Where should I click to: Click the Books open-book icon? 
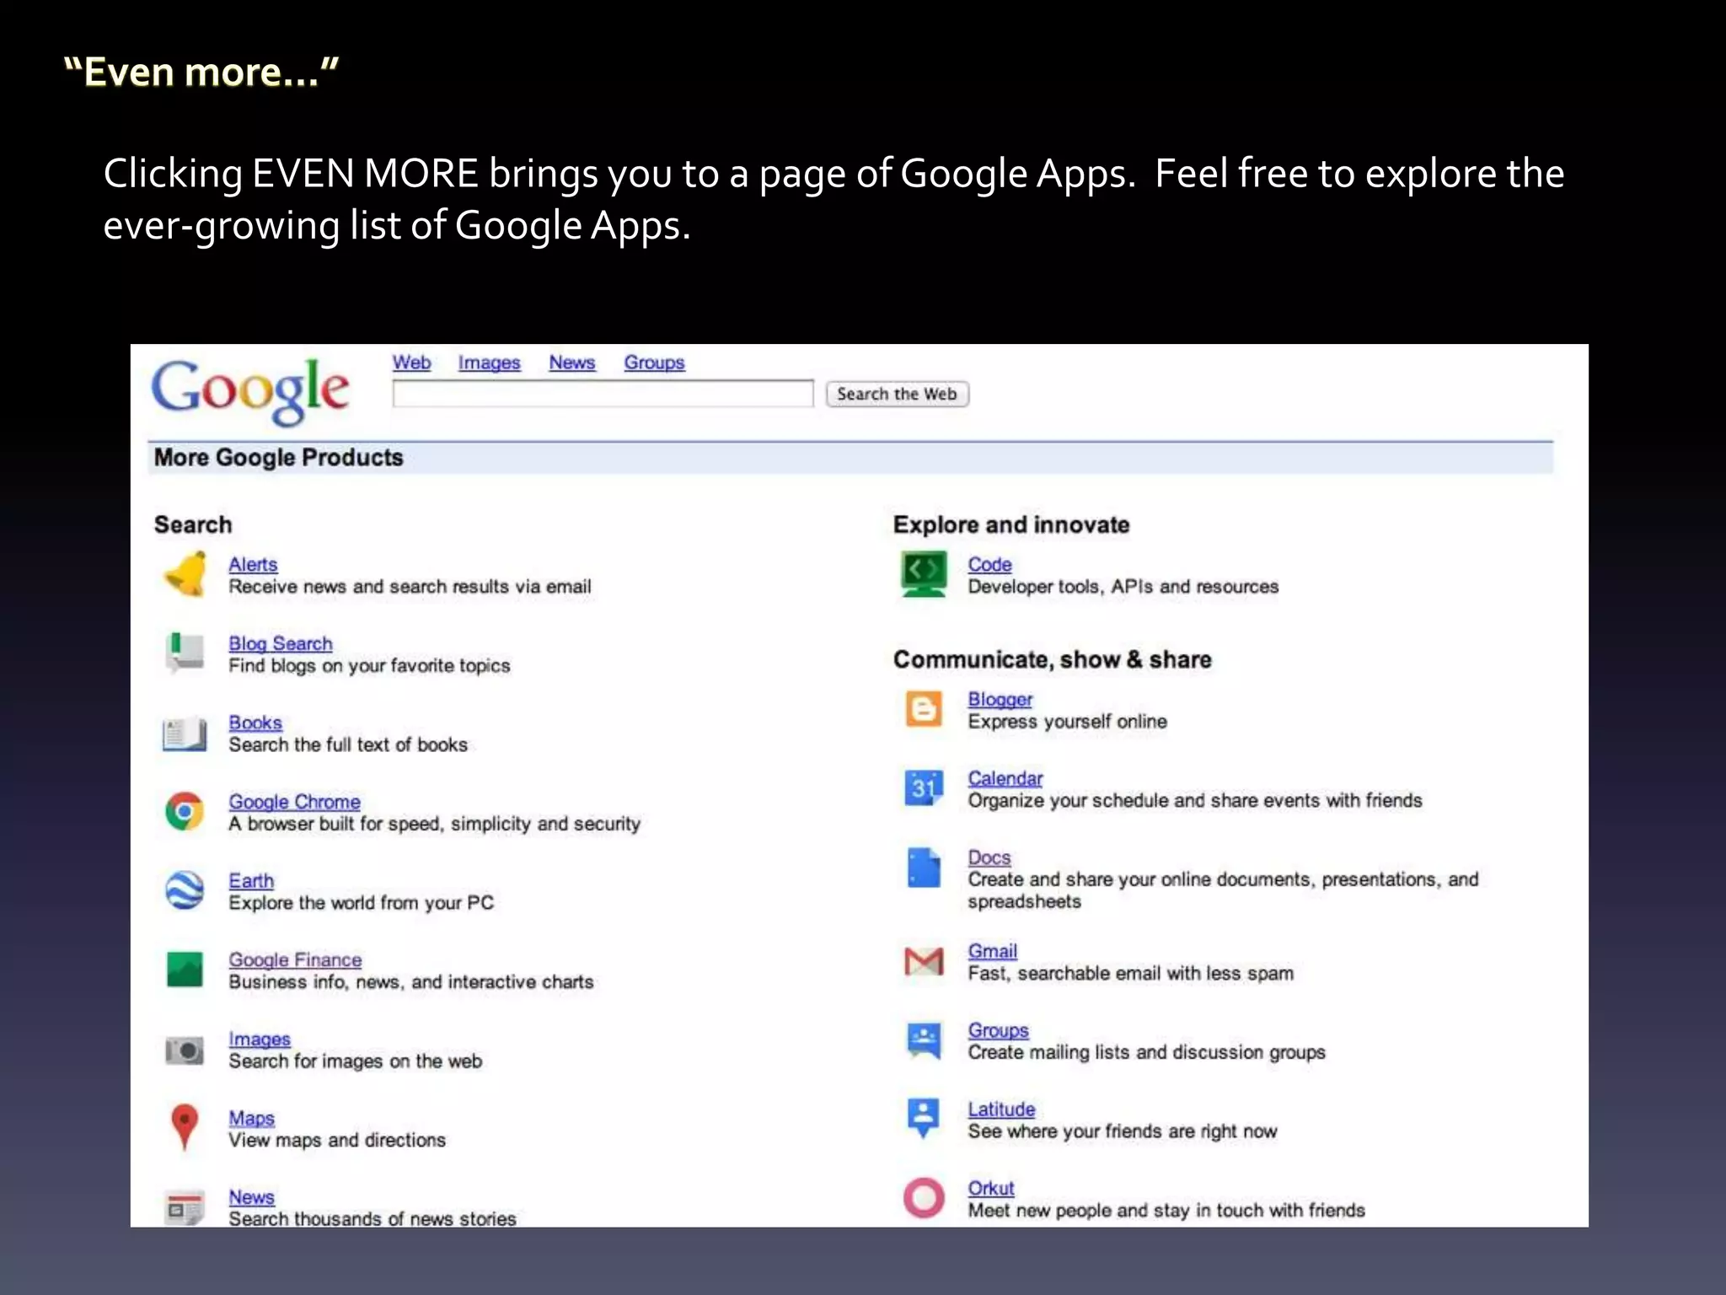coord(185,733)
